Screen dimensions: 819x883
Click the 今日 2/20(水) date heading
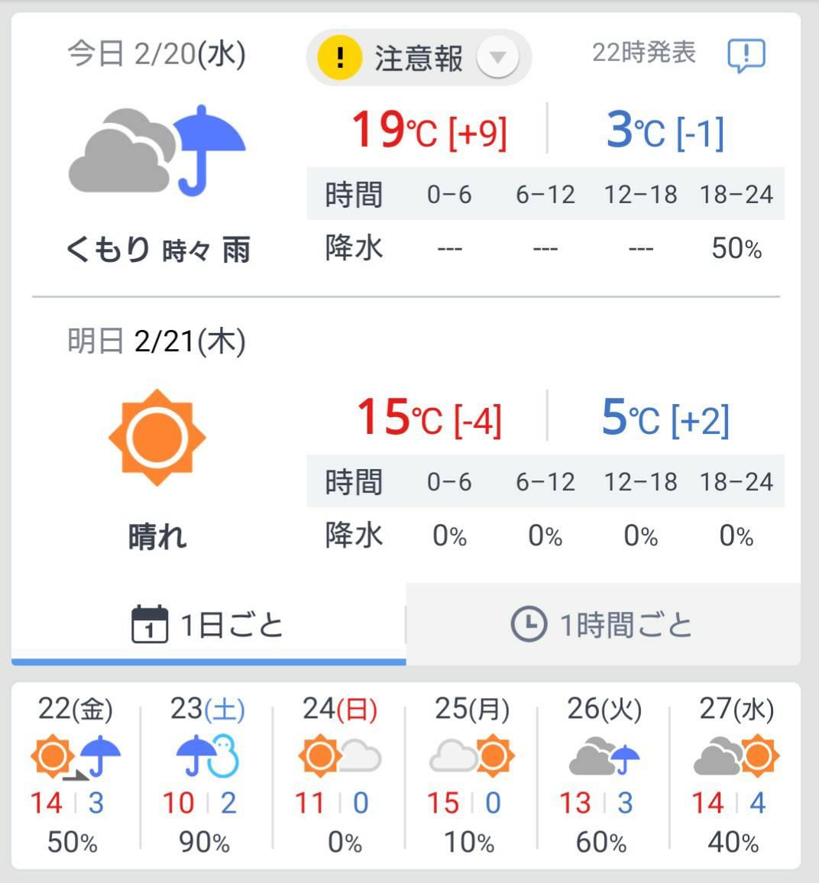coord(157,54)
